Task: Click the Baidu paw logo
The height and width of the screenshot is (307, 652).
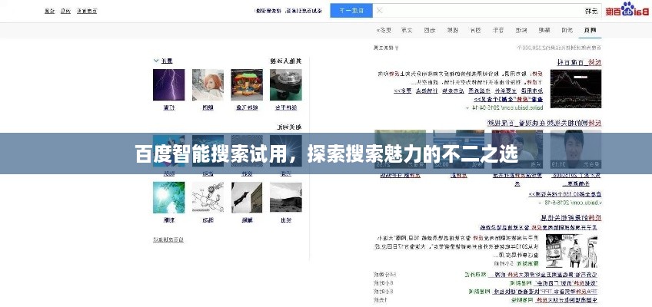Action: (627, 10)
